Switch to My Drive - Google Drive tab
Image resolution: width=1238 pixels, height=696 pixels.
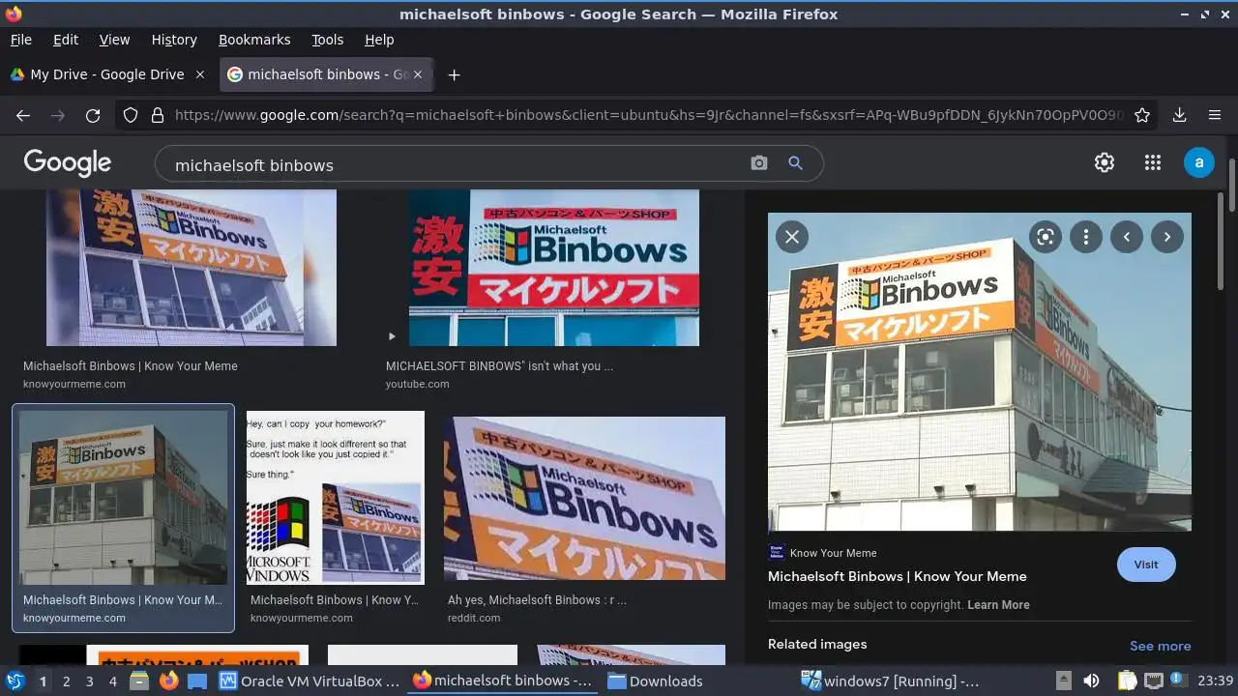point(107,74)
